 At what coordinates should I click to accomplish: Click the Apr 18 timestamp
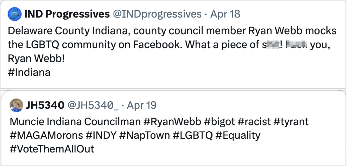tap(225, 14)
